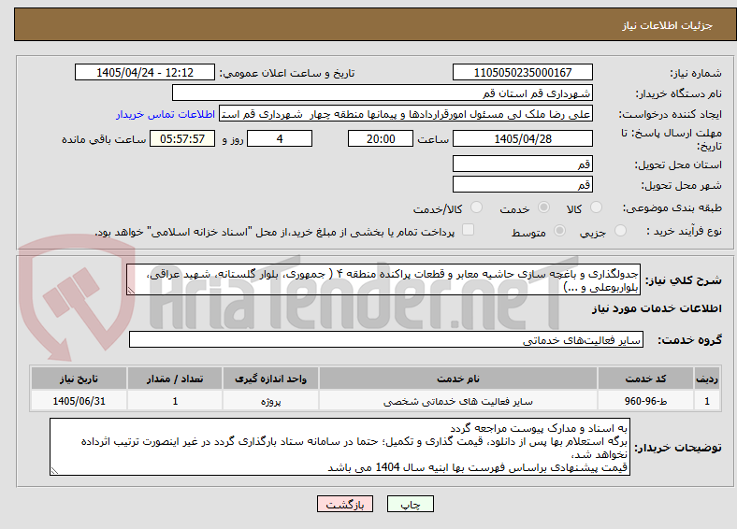Click the delivery city field شهر محل تحویل
The image size is (737, 529).
(522, 184)
